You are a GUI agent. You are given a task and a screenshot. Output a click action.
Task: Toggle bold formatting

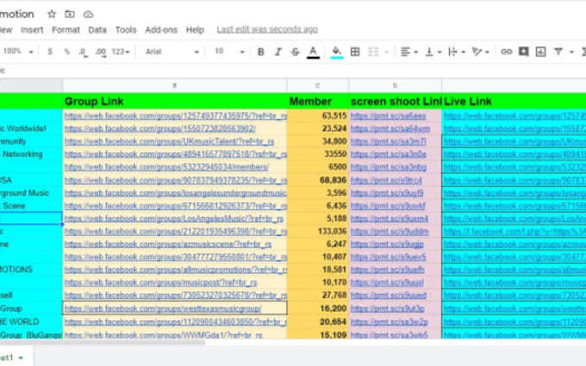[x=261, y=52]
